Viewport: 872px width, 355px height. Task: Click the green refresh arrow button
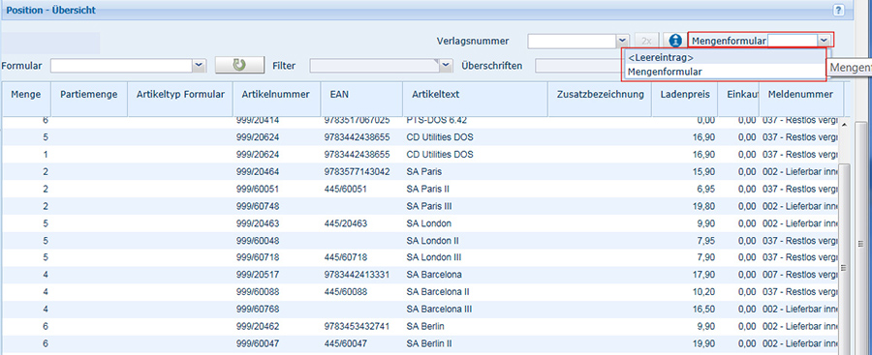coord(239,66)
